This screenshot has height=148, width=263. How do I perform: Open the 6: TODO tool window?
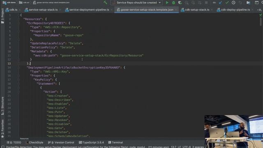[x=14, y=143]
